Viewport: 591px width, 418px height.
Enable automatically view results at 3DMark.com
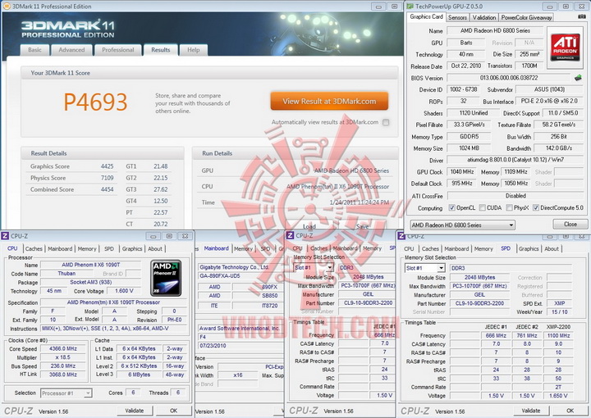[386, 122]
